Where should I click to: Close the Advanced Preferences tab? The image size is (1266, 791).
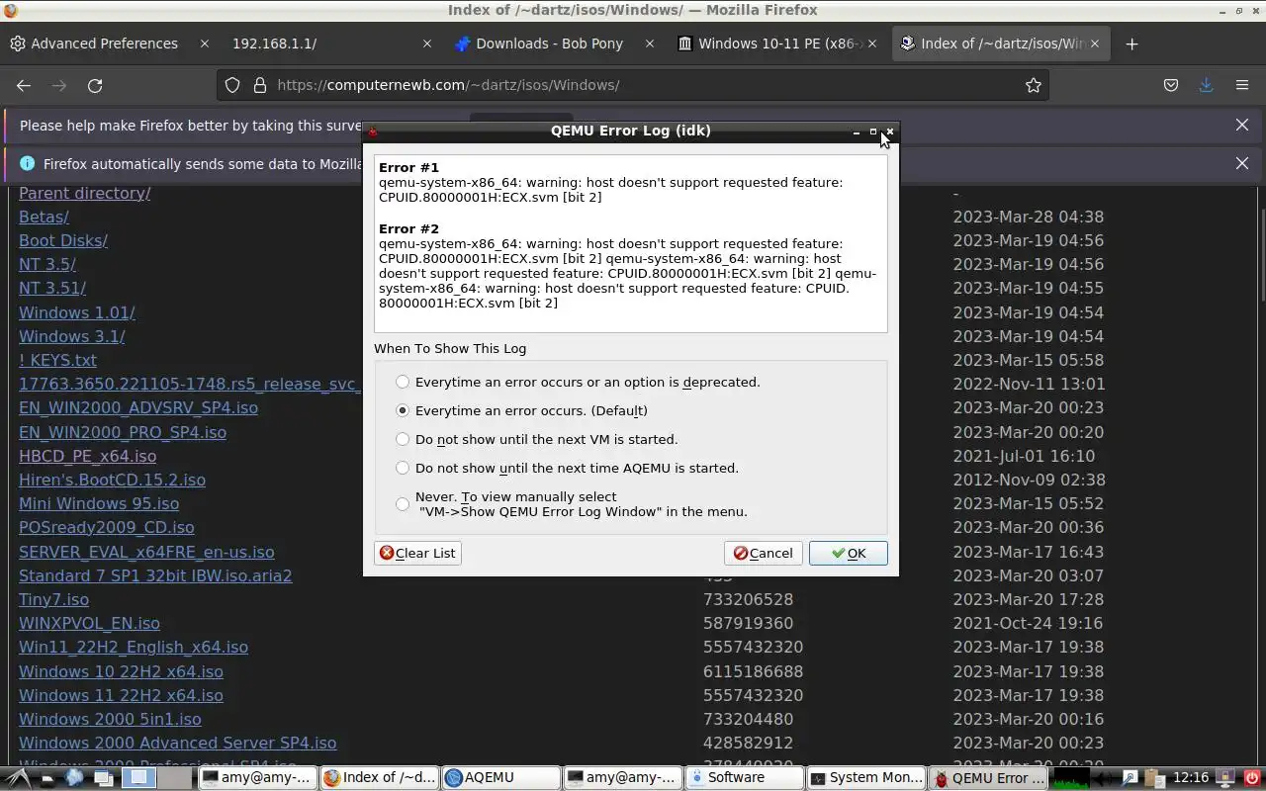pyautogui.click(x=205, y=44)
